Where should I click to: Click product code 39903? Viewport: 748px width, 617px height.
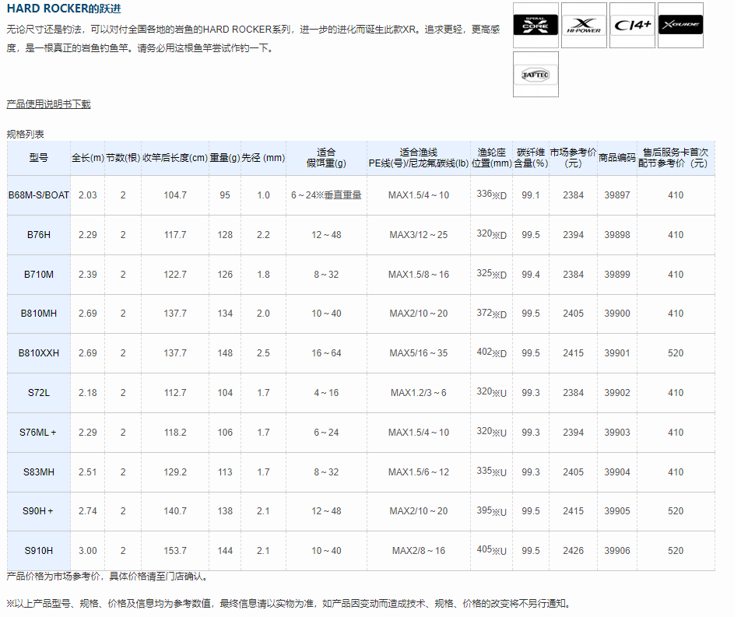[617, 432]
